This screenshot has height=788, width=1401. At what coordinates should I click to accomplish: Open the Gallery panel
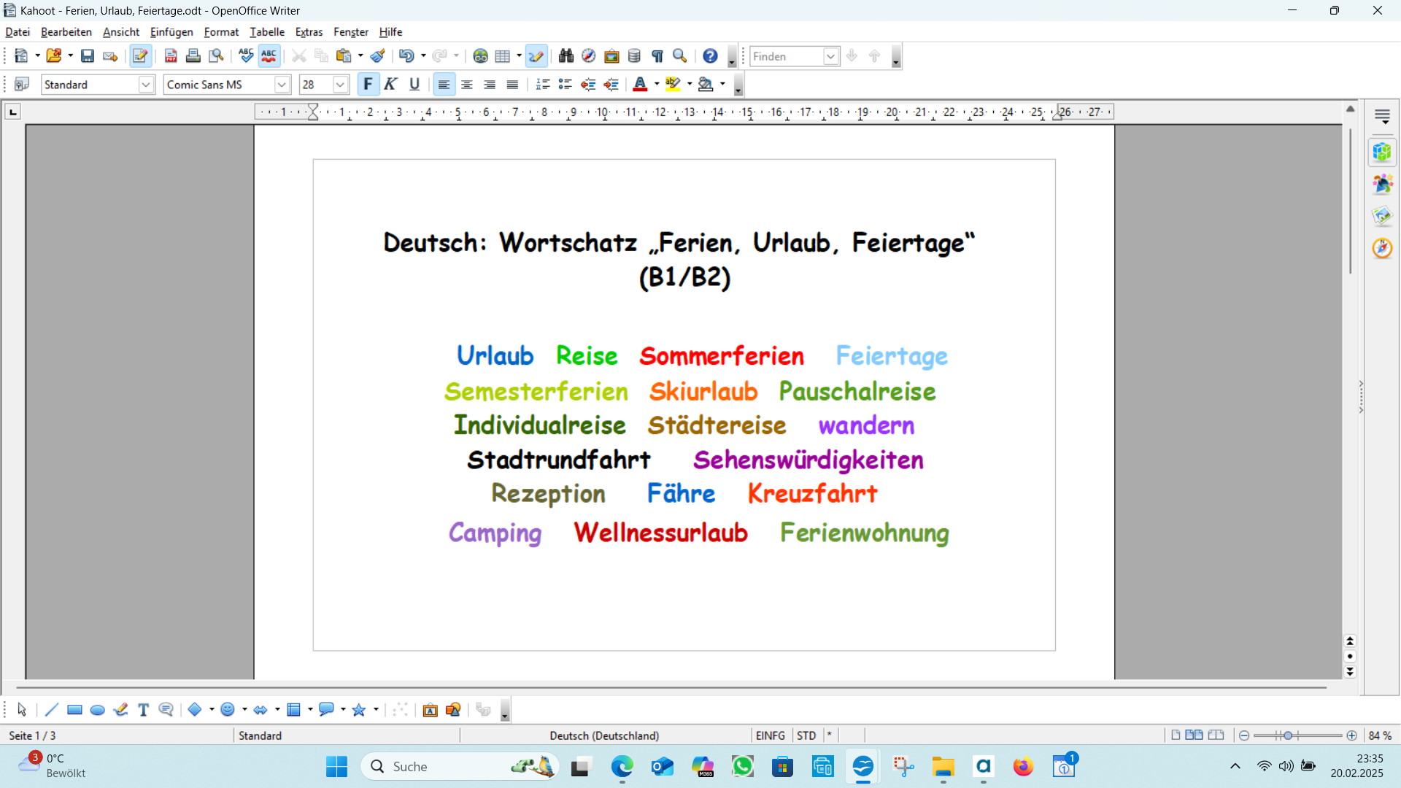(x=611, y=55)
